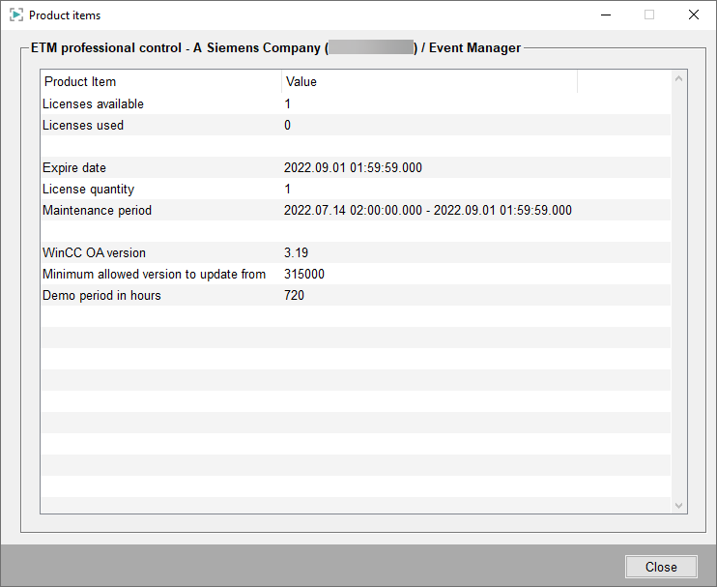
Task: Close the dialog using title bar X
Action: click(693, 15)
